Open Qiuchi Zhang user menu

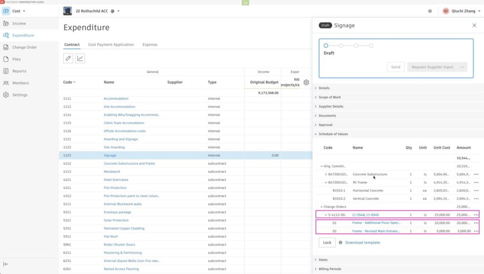(462, 11)
